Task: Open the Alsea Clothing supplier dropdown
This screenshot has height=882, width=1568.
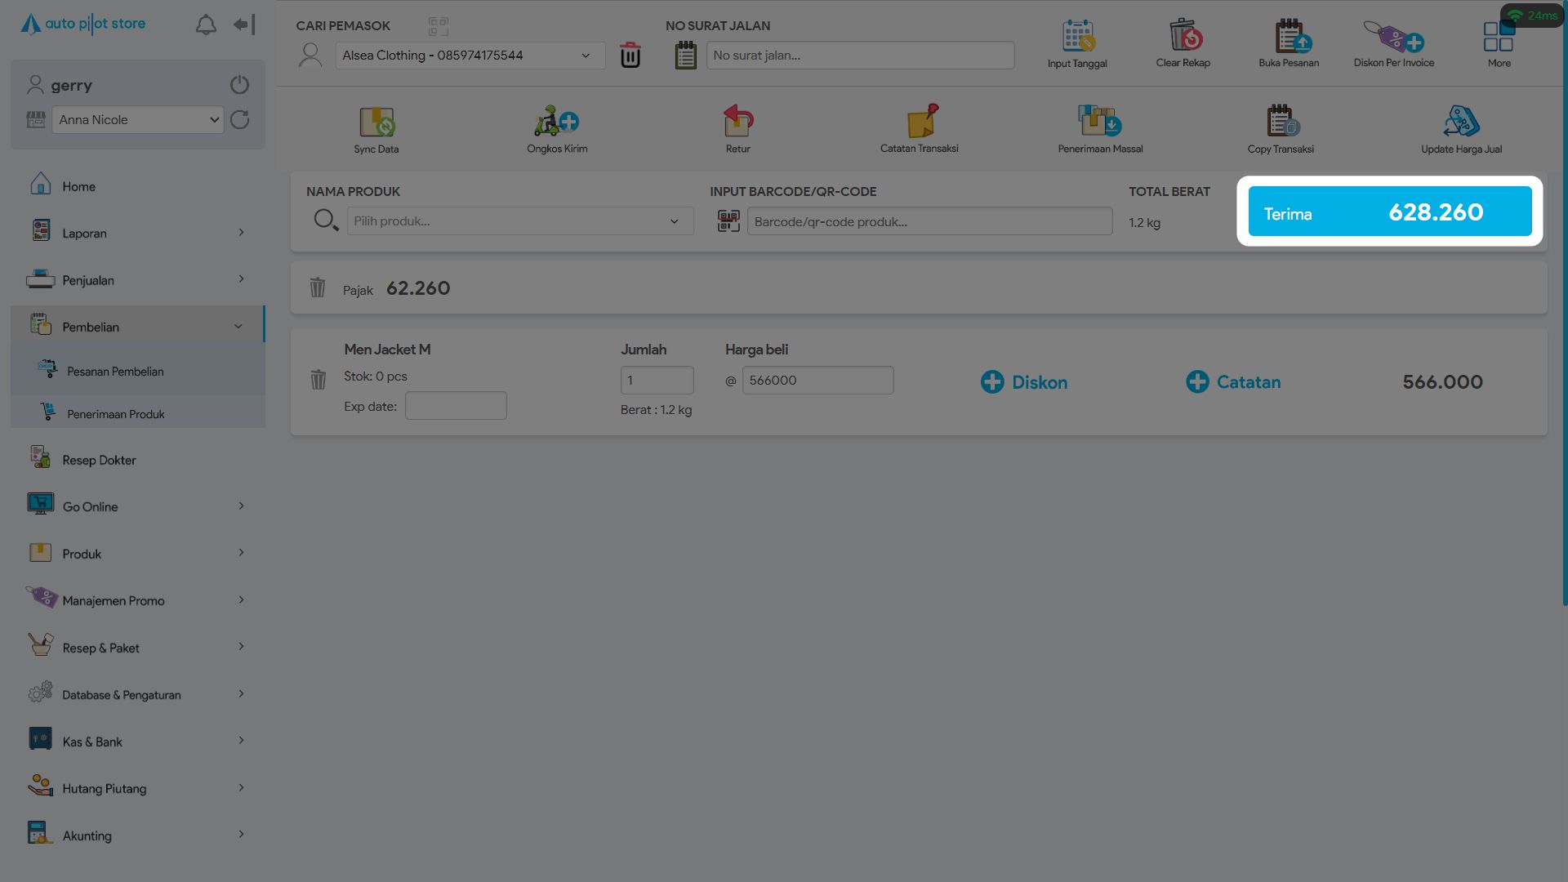Action: 470,56
